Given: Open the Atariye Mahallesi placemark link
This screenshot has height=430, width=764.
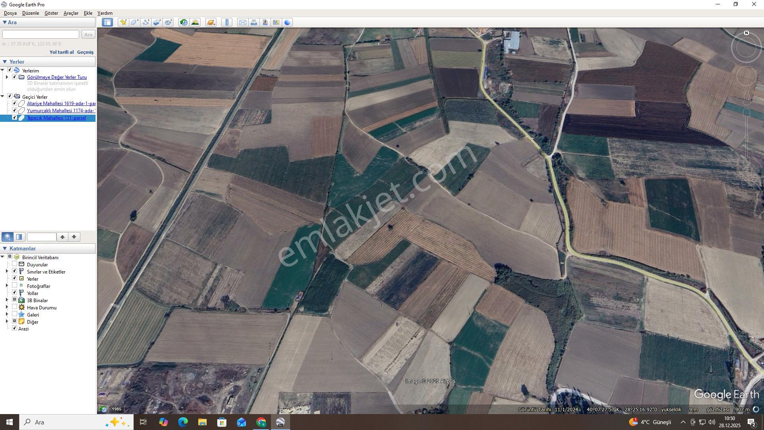Looking at the screenshot, I should (x=61, y=104).
